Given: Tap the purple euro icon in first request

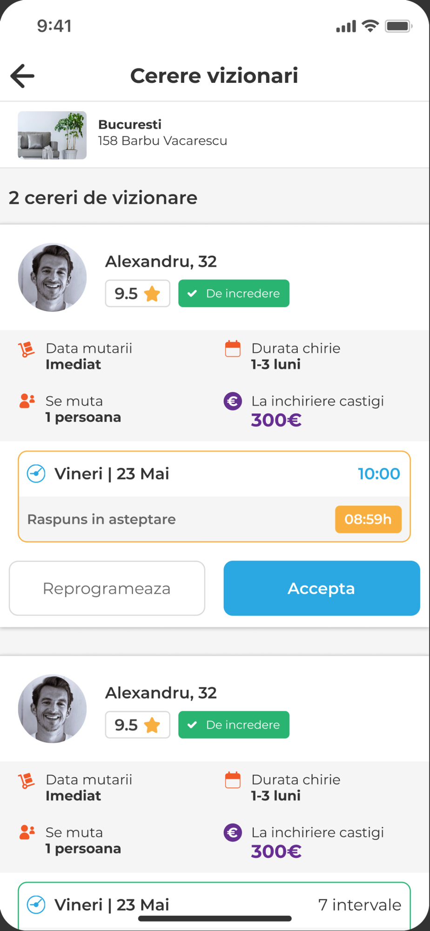Looking at the screenshot, I should click(233, 401).
